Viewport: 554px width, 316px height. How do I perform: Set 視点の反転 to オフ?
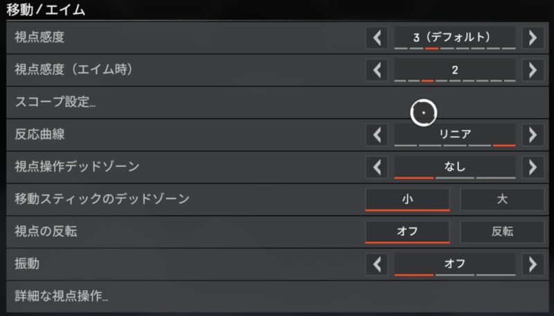coord(407,231)
